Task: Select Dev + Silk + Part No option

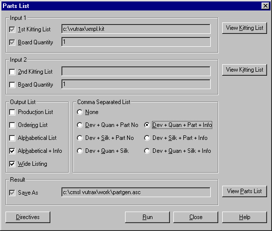Action: coord(80,138)
